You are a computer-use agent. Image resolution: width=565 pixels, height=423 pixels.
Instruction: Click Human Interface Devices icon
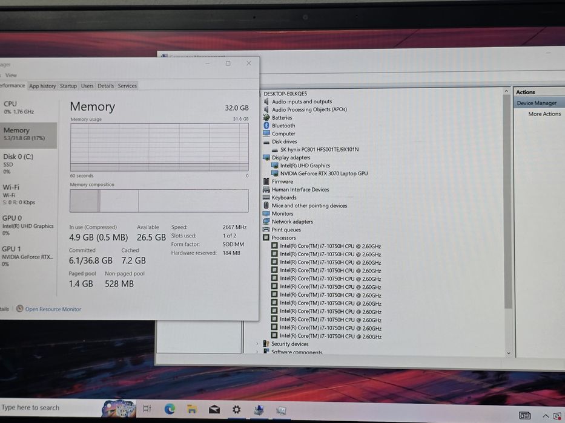pos(266,190)
